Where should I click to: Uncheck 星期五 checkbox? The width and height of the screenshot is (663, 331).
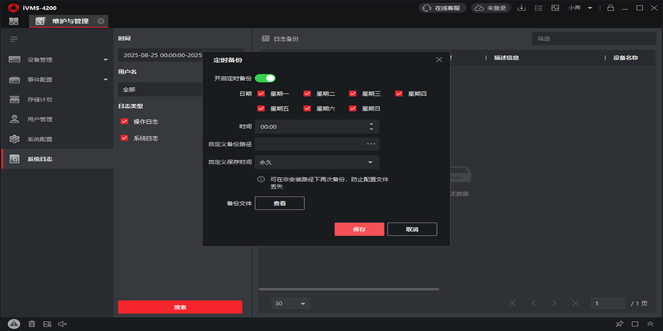click(261, 109)
